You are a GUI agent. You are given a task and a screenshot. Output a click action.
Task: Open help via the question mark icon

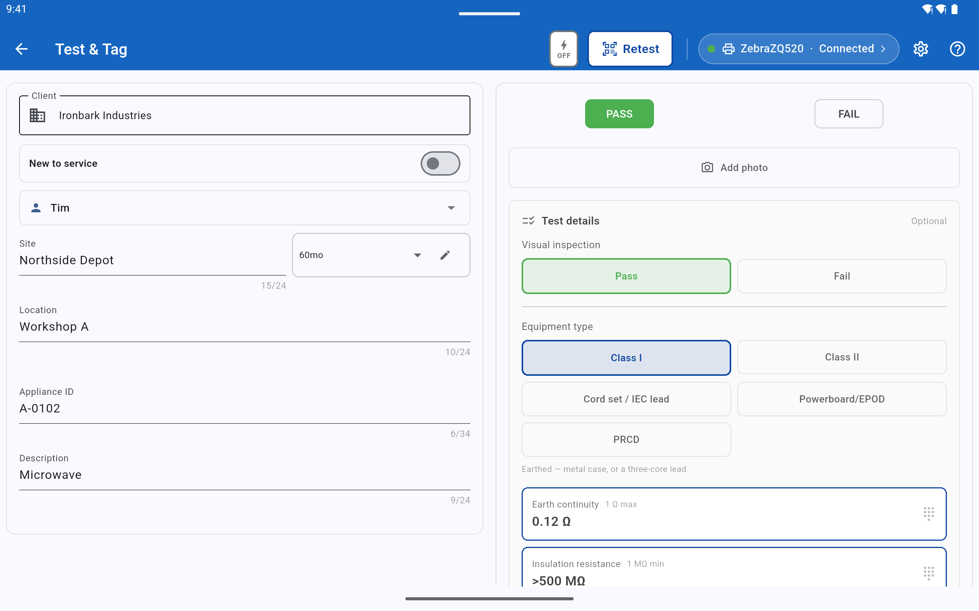pos(957,49)
